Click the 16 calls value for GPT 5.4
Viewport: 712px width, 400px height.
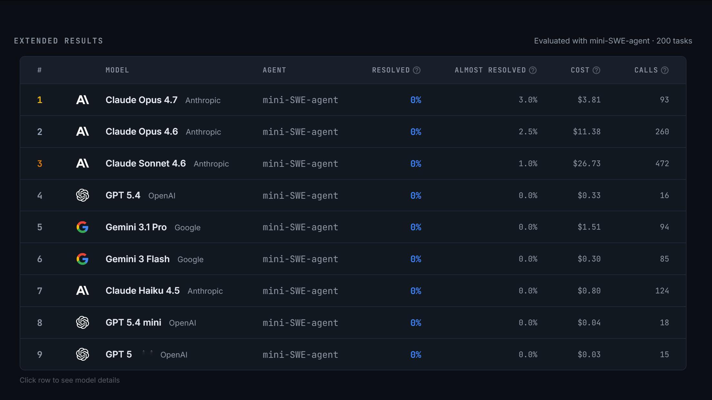pyautogui.click(x=664, y=195)
